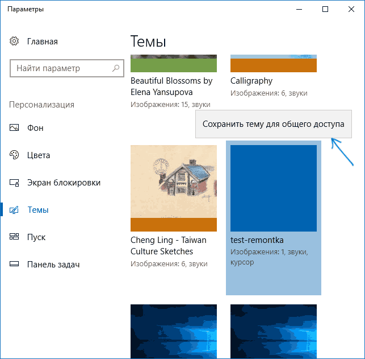Go to Фон settings section
This screenshot has width=365, height=359.
pyautogui.click(x=35, y=128)
